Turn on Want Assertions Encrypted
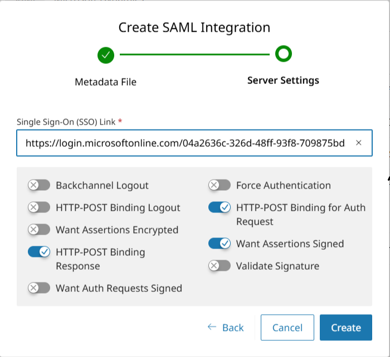This screenshot has height=357, width=390. coord(39,230)
